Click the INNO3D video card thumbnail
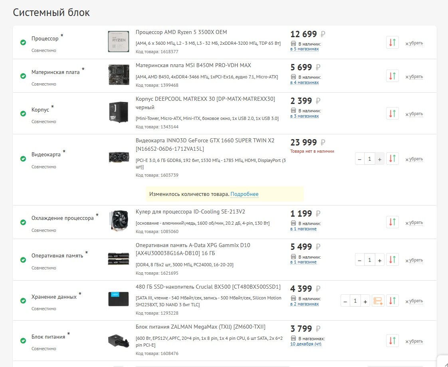 [x=119, y=158]
